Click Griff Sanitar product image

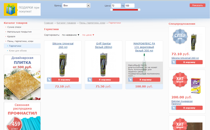104,64
